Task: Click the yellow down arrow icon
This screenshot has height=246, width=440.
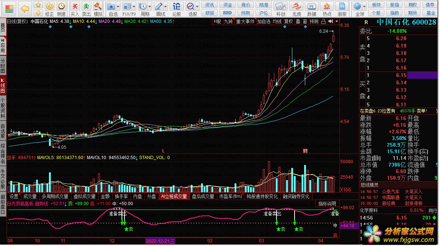Action: (x=38, y=13)
